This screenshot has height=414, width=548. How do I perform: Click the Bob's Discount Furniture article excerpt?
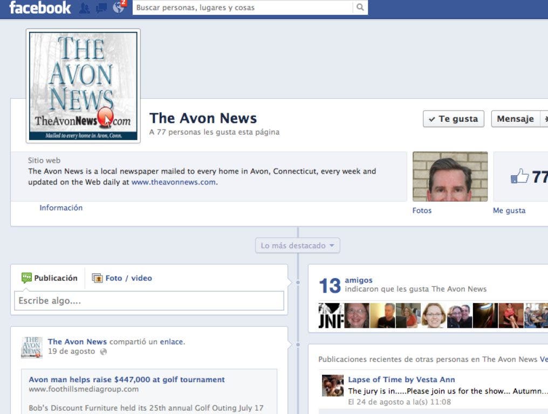coord(146,408)
